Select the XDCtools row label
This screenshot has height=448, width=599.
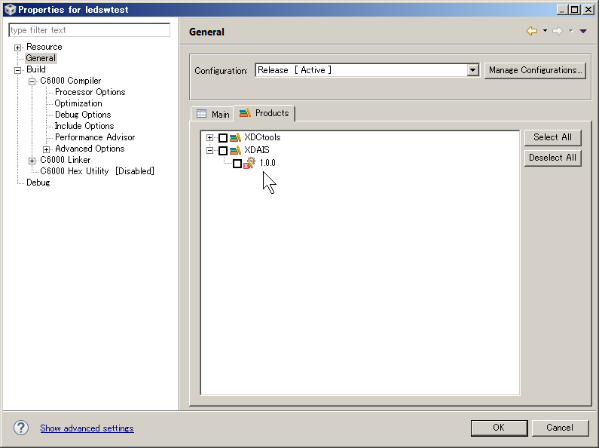(x=262, y=137)
